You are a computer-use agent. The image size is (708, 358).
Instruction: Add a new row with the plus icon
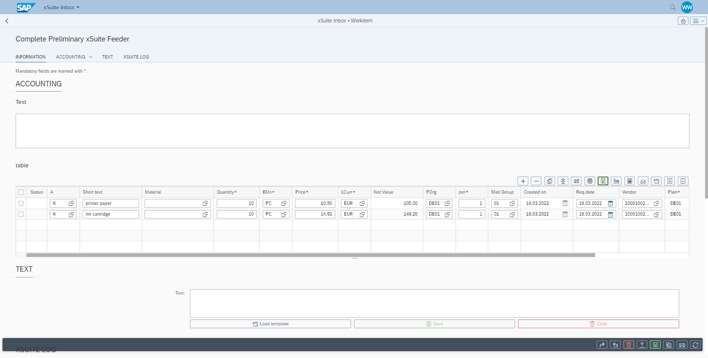point(523,180)
